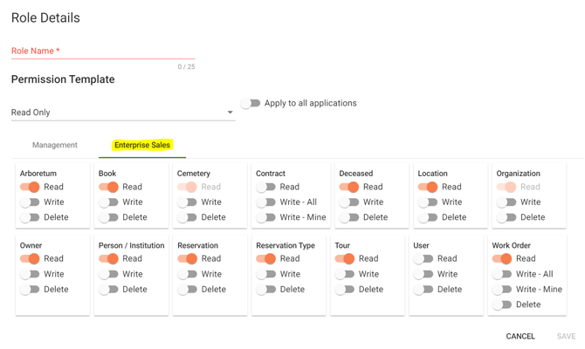Screen dimensions: 585x349
Task: Enable Cemetery Delete permission
Action: (187, 217)
